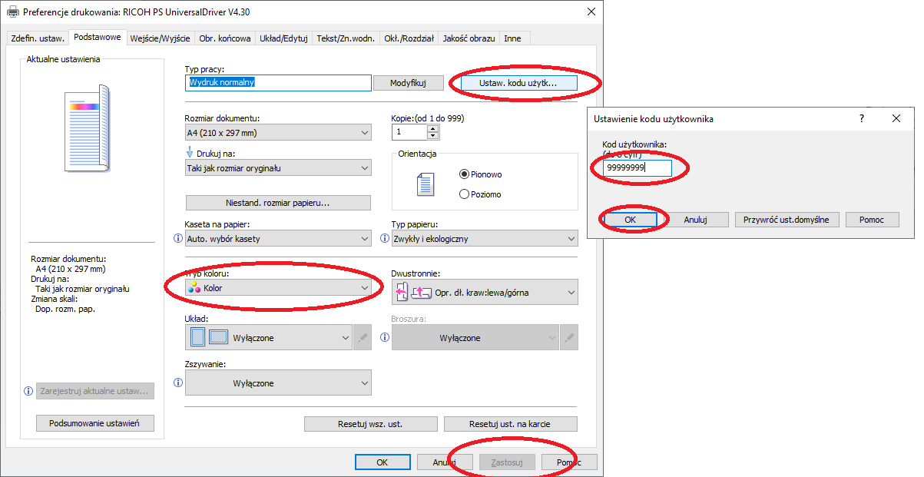Open the Układ/Edytuj tab
Image resolution: width=924 pixels, height=477 pixels.
click(284, 38)
